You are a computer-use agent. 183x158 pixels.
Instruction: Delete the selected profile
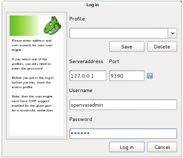(x=162, y=47)
